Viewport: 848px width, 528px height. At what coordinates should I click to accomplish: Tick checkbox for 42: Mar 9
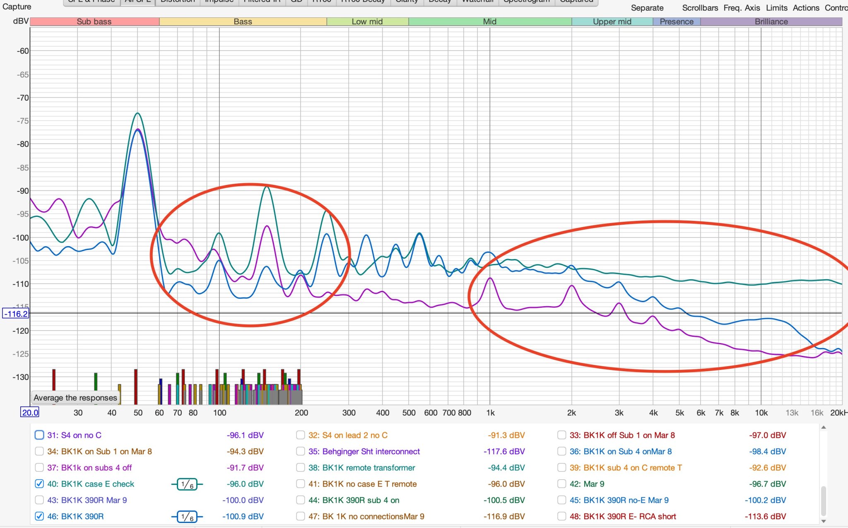pyautogui.click(x=562, y=484)
